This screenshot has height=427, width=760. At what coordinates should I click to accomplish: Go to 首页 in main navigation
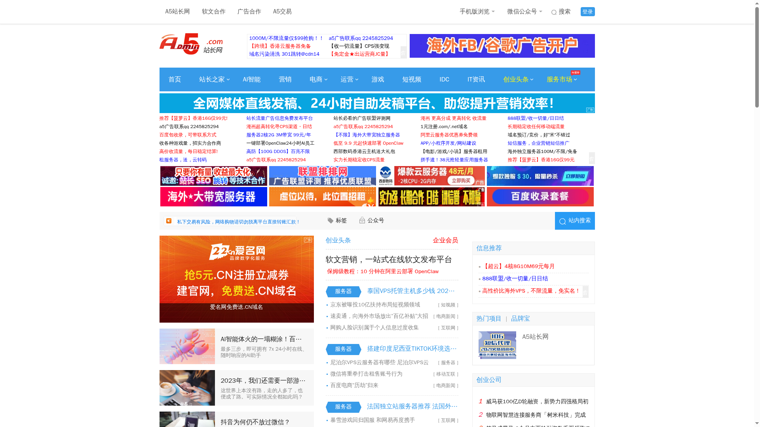click(175, 79)
